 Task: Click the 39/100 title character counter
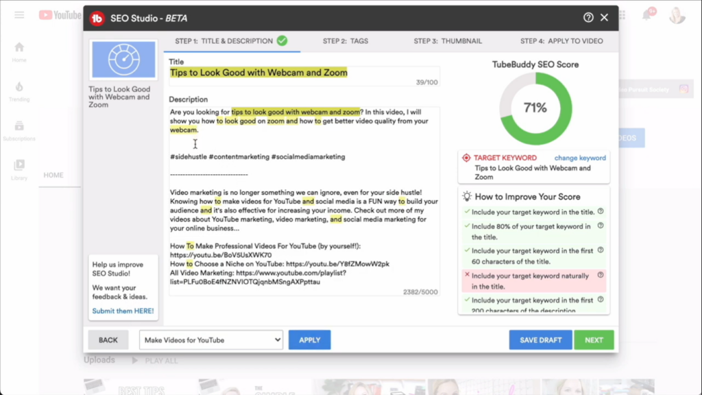426,82
